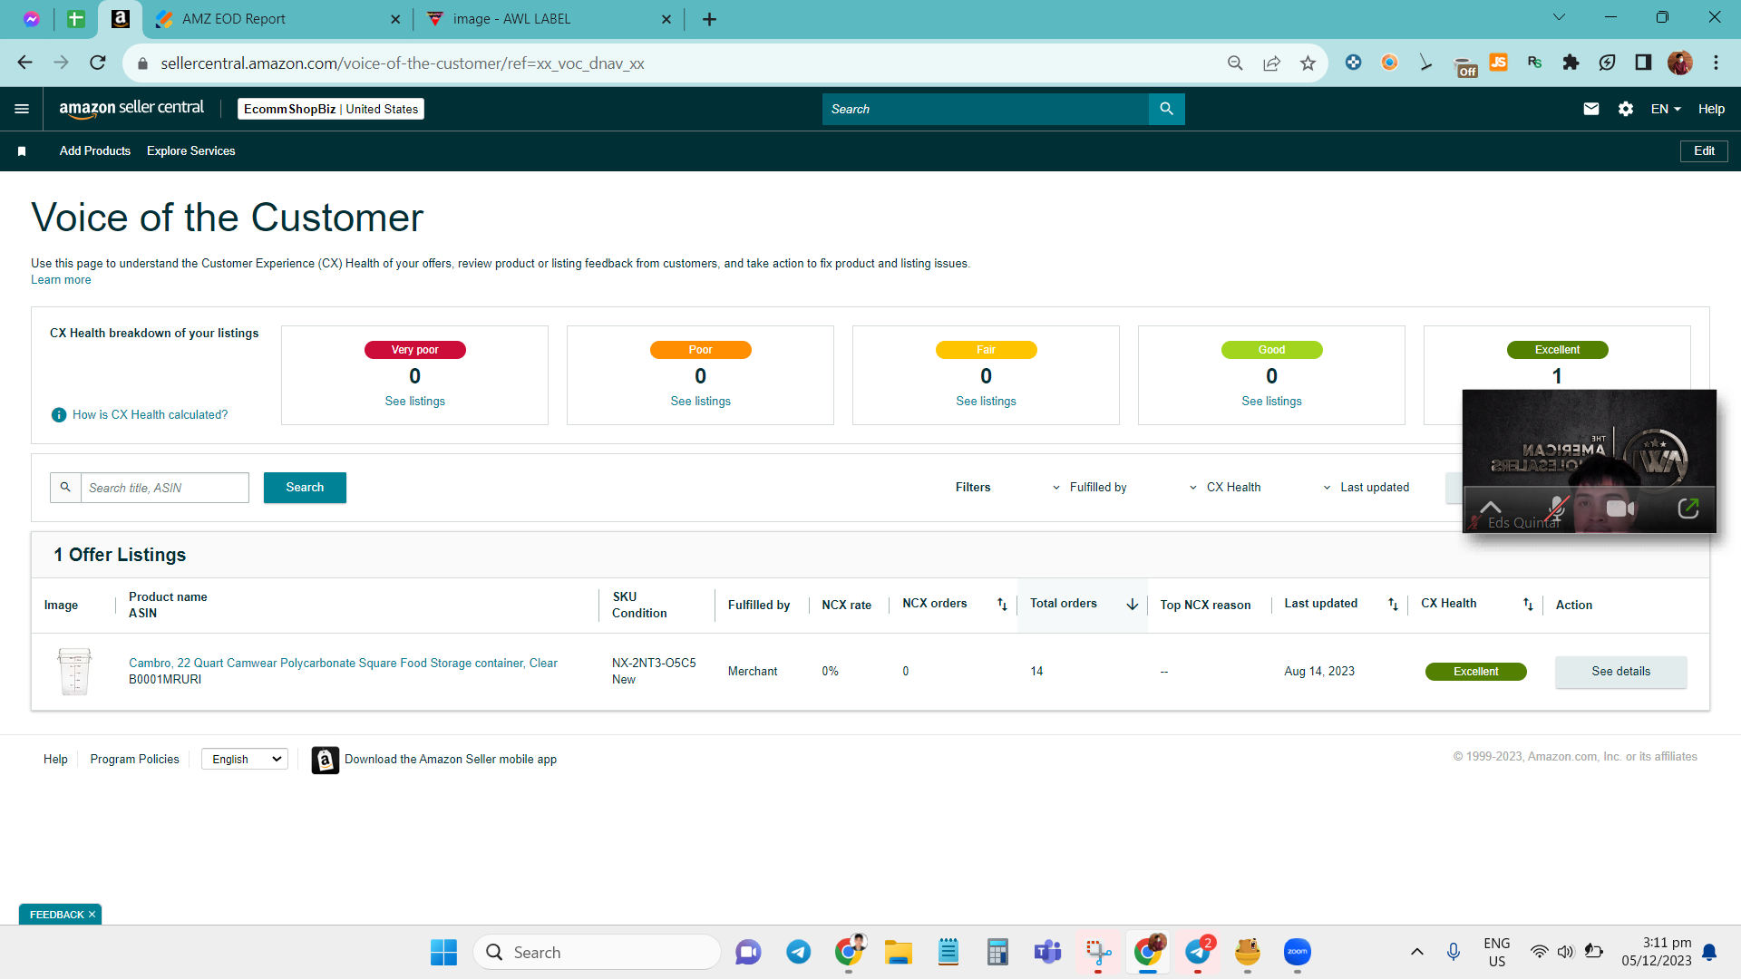Open the Windows Start menu
The width and height of the screenshot is (1741, 979).
pos(443,952)
